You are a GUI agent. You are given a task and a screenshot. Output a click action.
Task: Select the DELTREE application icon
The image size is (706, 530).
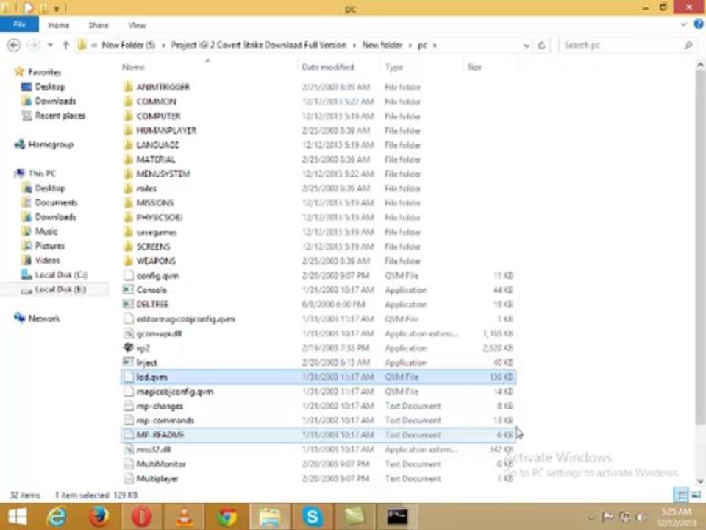tap(128, 304)
